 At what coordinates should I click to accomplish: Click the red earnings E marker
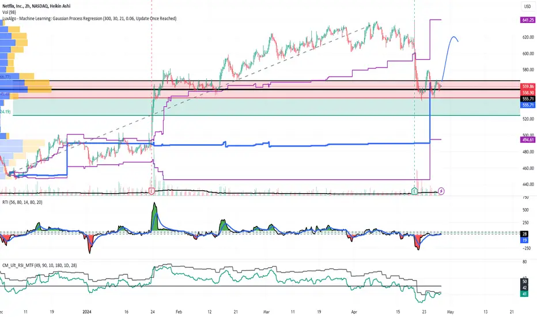click(152, 191)
